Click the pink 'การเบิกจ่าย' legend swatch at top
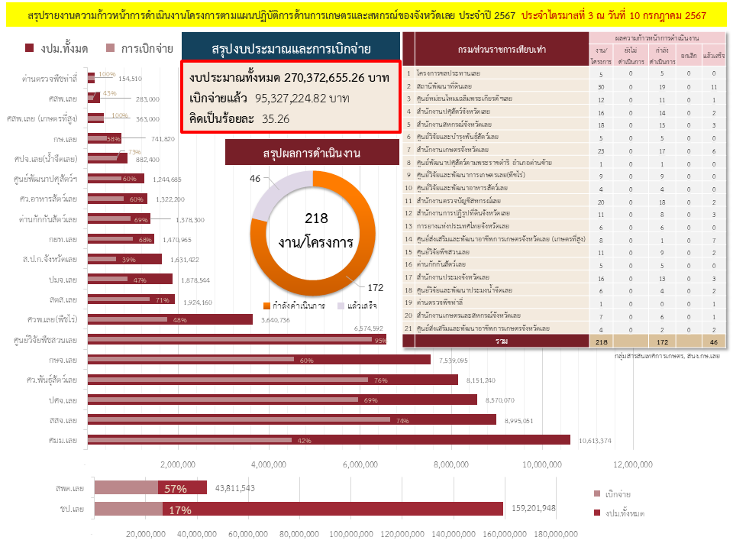 (x=110, y=47)
